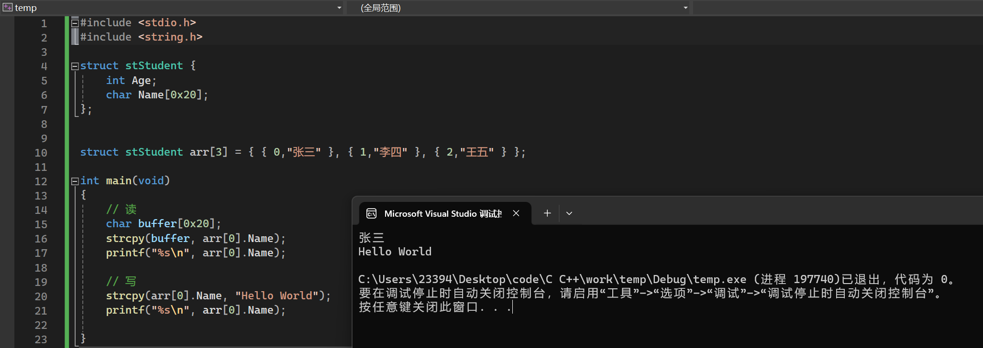Click the "Hello World" string literal
Screen dimensions: 983x348
pos(276,296)
